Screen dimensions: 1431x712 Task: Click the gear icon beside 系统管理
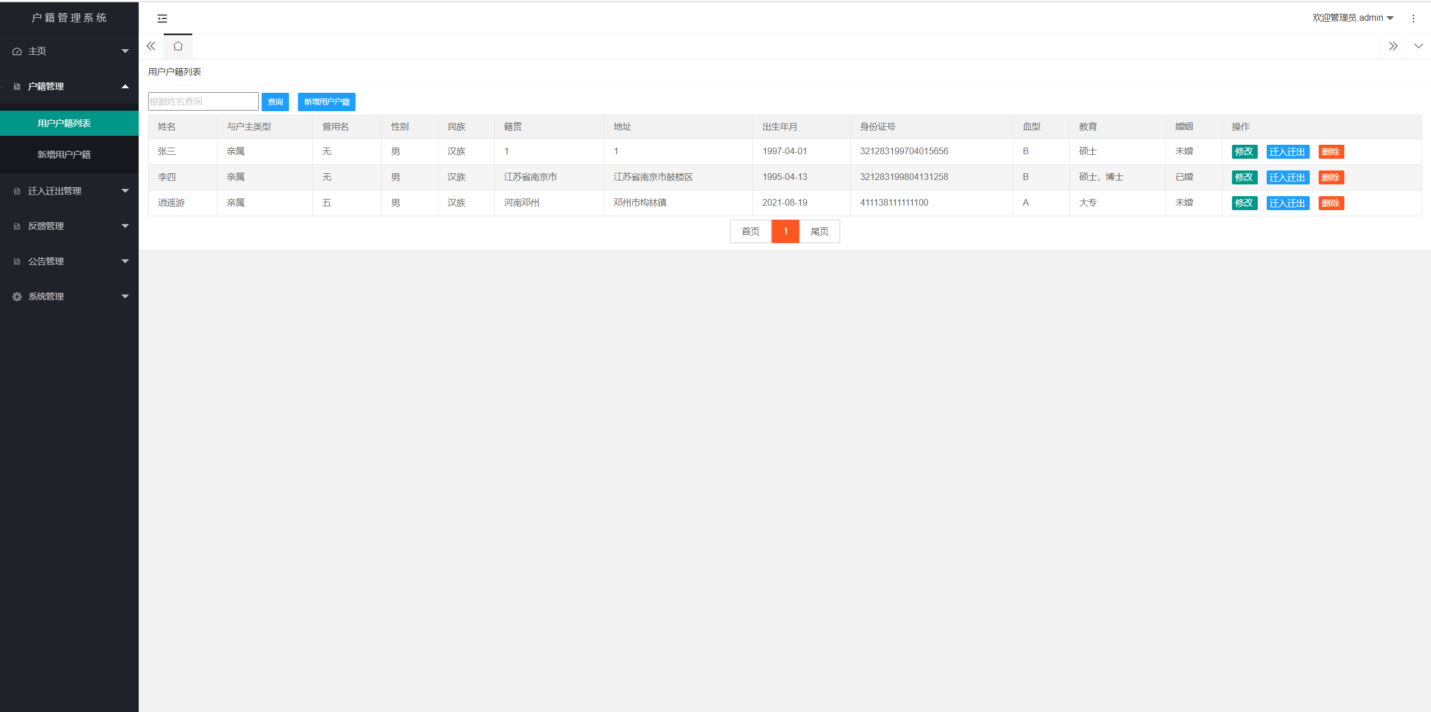17,297
